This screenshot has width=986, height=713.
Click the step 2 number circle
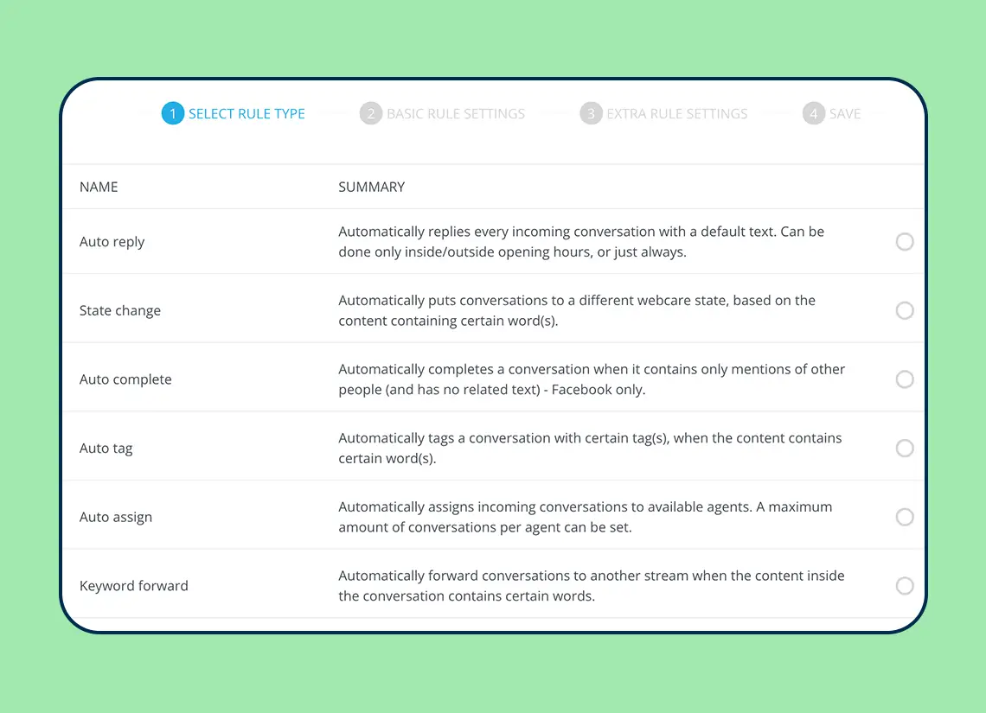coord(371,113)
